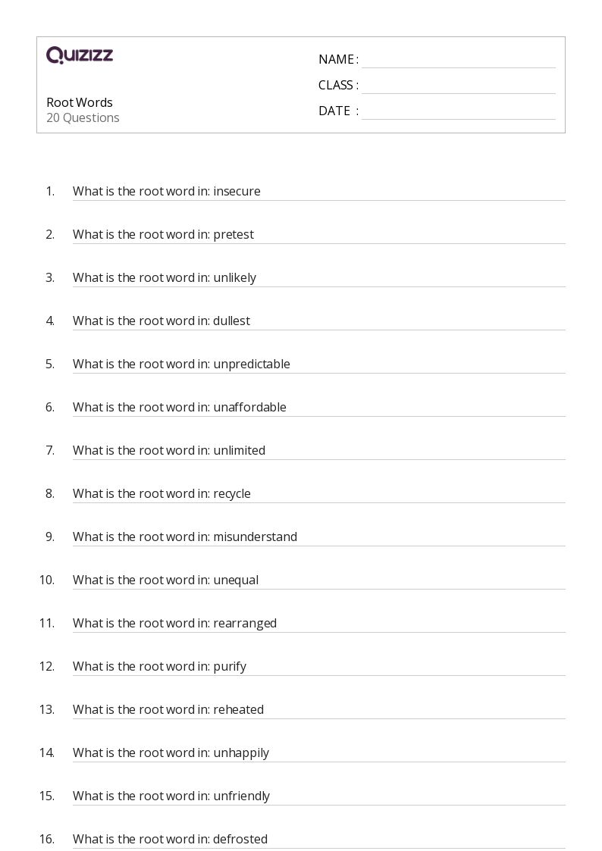Click question 5 about unpredictable
The width and height of the screenshot is (602, 851).
pos(181,364)
